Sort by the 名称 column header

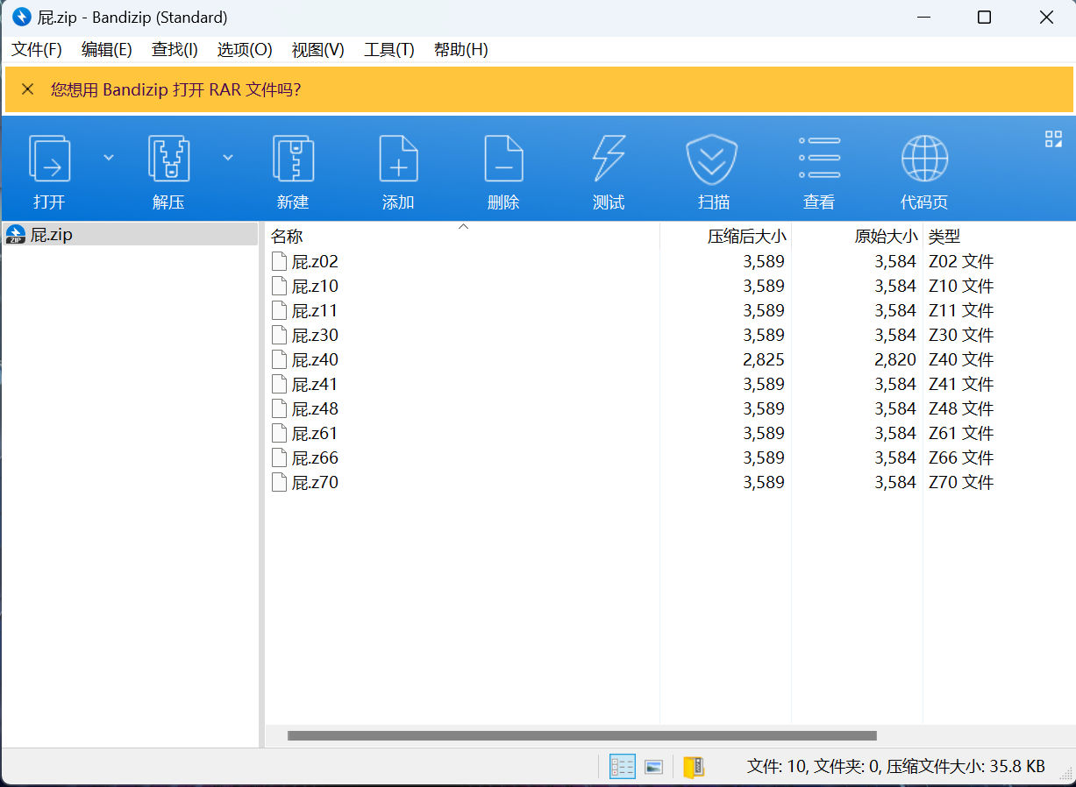(287, 237)
